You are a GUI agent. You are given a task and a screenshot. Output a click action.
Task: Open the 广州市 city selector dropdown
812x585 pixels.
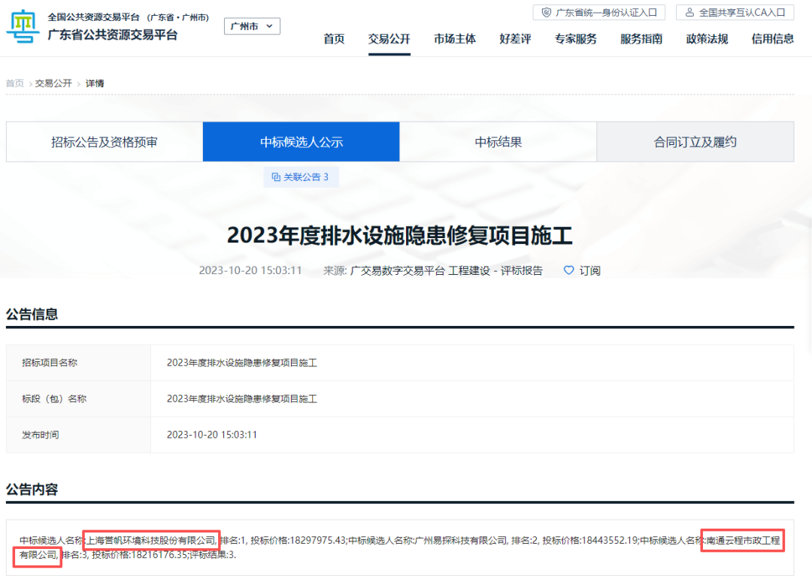[252, 26]
